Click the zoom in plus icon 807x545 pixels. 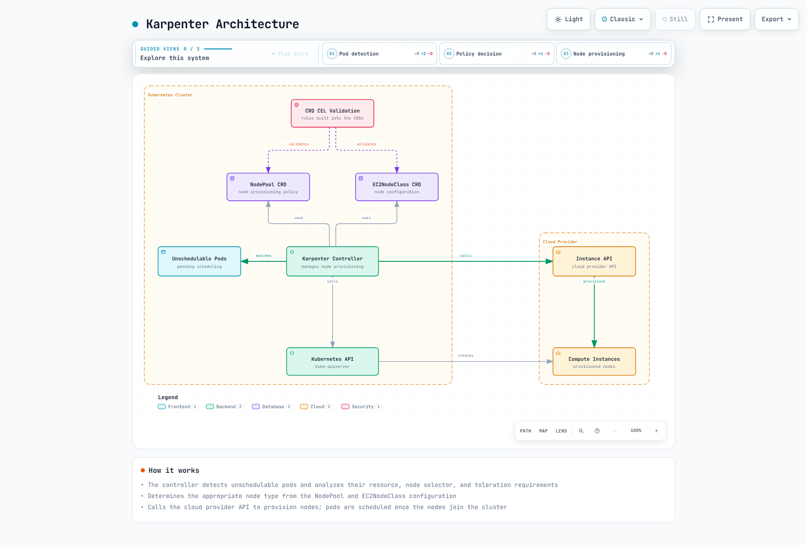click(656, 431)
